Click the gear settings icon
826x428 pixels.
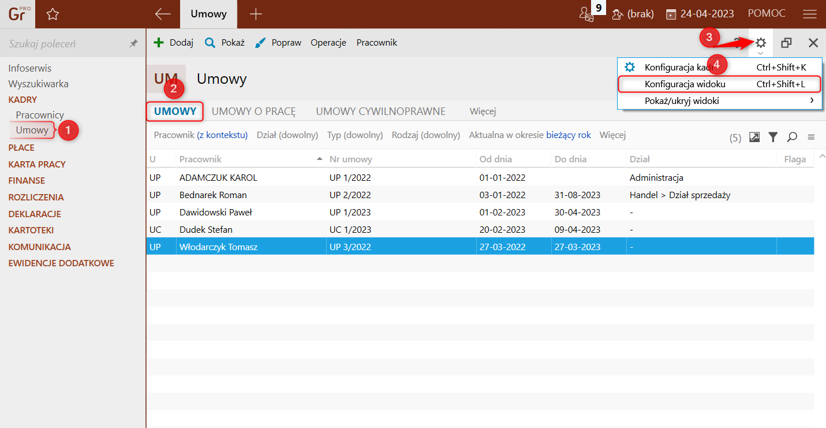click(x=761, y=43)
